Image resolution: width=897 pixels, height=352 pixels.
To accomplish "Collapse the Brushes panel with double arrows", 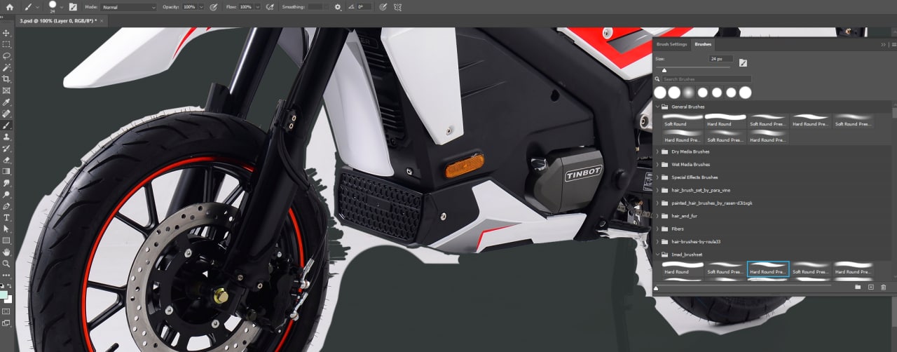I will tap(883, 44).
